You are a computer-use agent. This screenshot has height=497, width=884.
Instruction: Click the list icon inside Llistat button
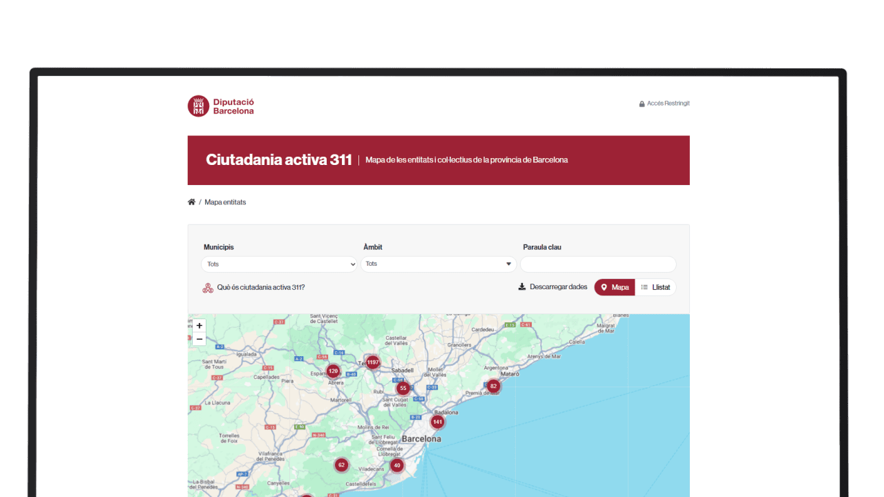tap(645, 287)
